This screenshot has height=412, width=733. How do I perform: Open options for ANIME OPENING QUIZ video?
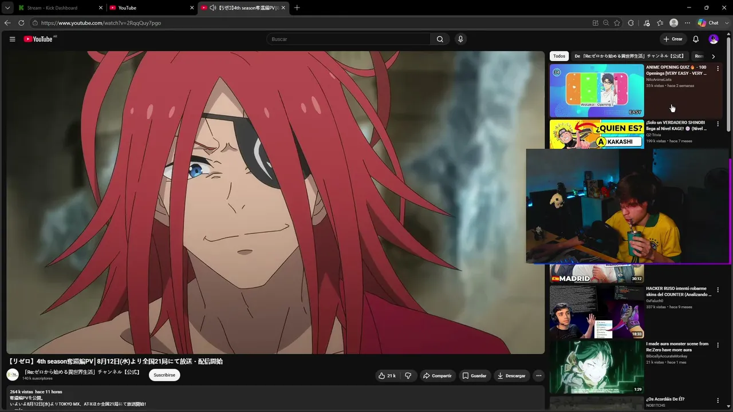pos(718,68)
